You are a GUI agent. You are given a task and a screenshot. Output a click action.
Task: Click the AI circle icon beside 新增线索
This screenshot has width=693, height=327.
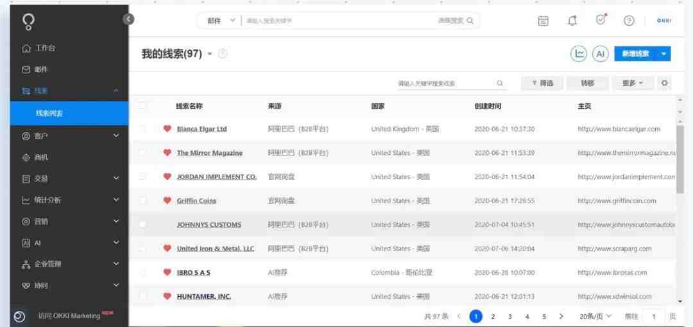pos(600,53)
